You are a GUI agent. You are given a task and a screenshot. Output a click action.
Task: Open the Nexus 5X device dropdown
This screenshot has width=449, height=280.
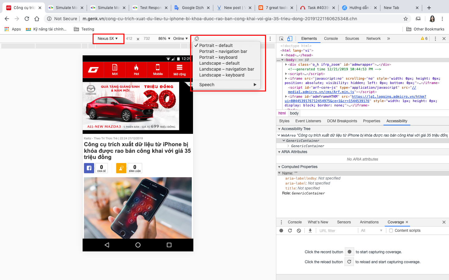108,39
